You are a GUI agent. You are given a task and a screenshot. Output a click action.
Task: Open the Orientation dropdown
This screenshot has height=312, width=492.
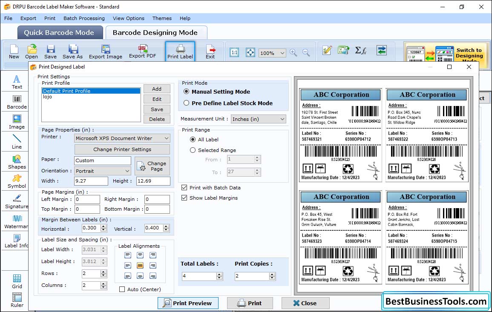(103, 171)
